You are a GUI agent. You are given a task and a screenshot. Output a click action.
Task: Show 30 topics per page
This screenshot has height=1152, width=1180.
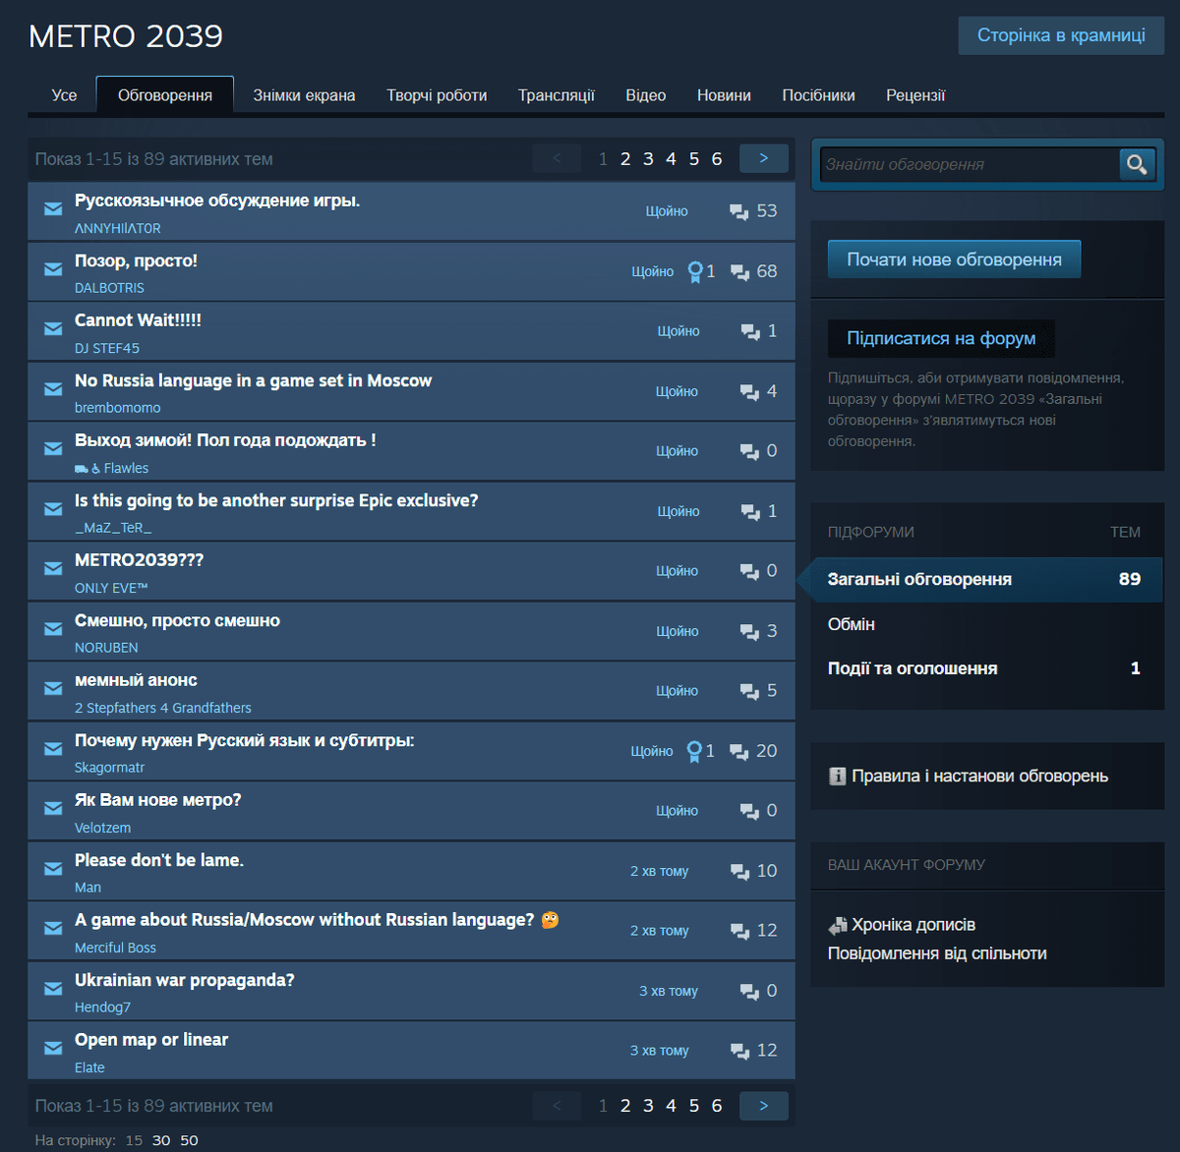click(x=161, y=1140)
